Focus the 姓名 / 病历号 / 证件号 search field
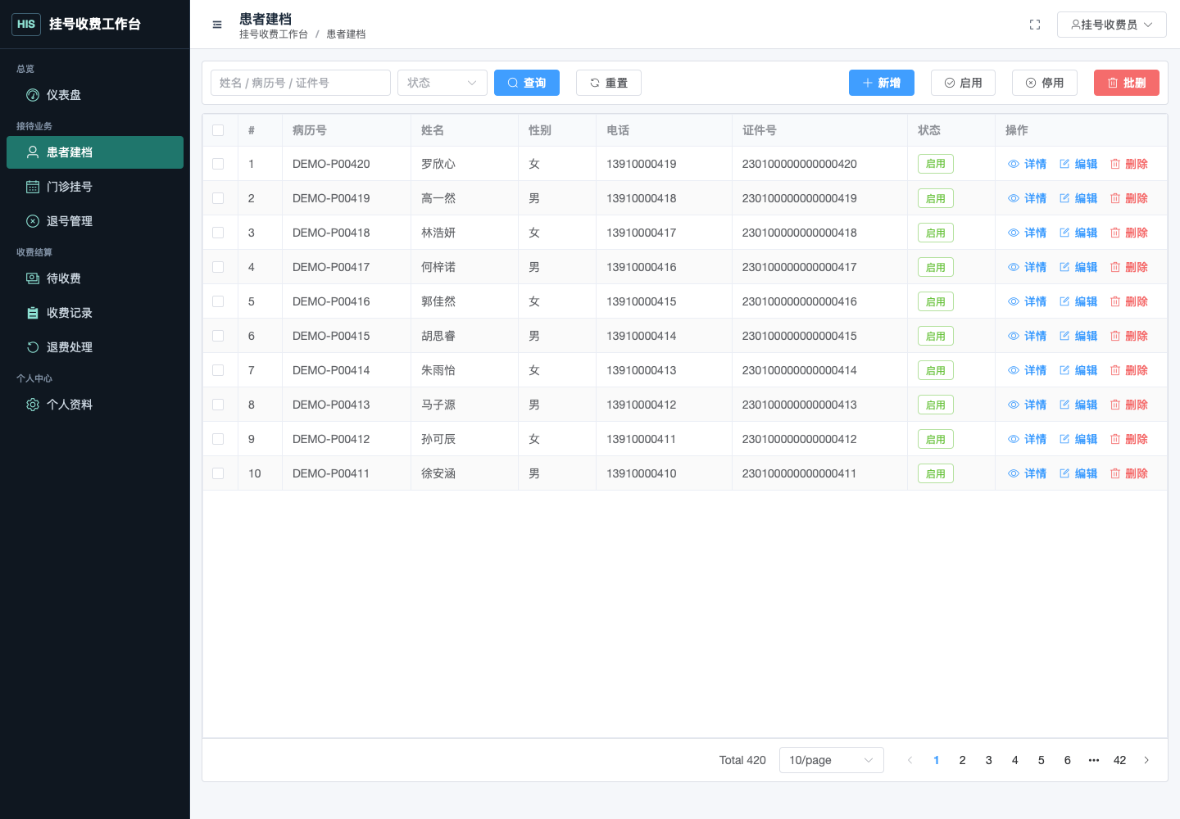Screen dimensions: 1180x819 pyautogui.click(x=301, y=83)
